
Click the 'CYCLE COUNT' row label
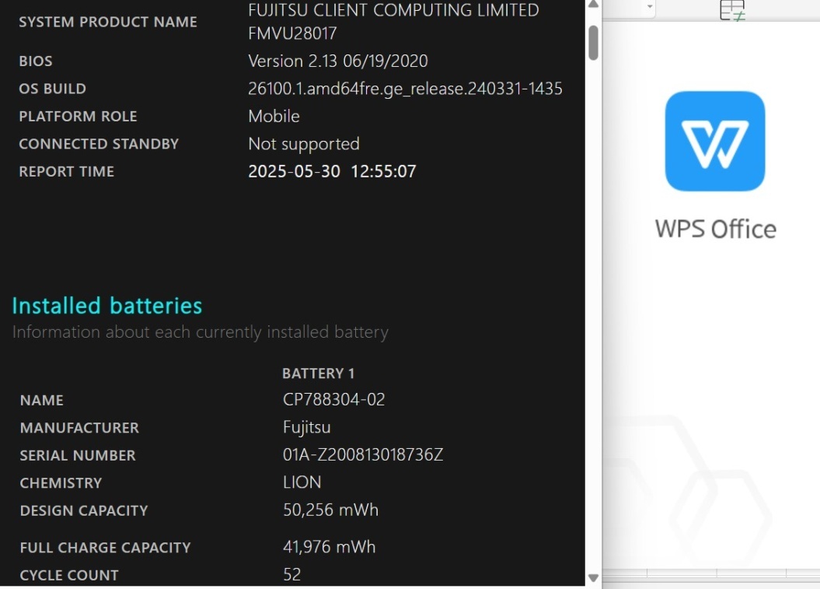pyautogui.click(x=69, y=576)
